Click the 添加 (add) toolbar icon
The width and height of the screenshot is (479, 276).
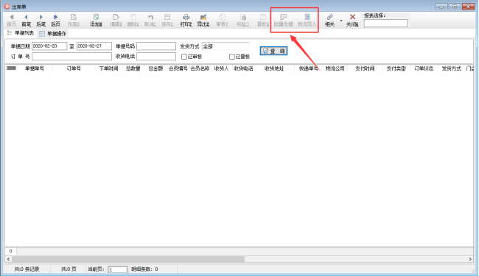point(96,20)
